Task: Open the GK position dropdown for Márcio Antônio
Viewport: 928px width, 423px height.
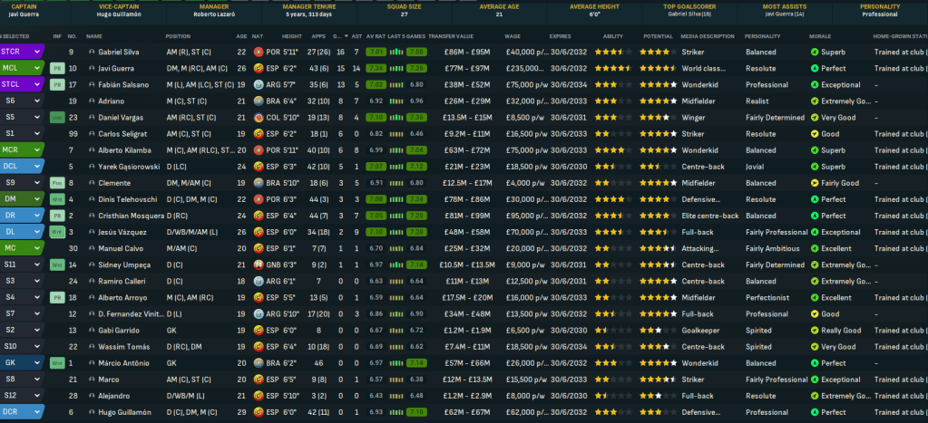Action: [37, 363]
